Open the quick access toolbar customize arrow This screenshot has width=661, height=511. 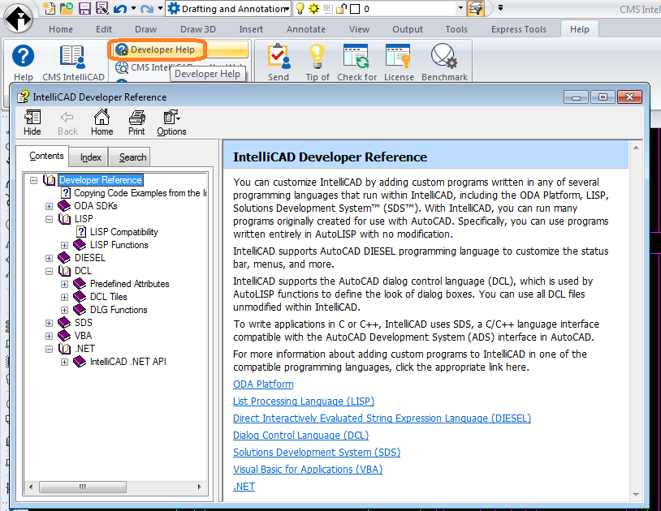500,7
